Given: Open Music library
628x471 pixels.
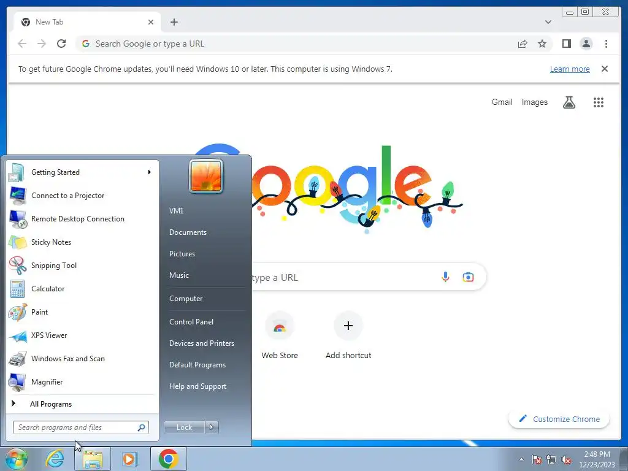Looking at the screenshot, I should [179, 275].
